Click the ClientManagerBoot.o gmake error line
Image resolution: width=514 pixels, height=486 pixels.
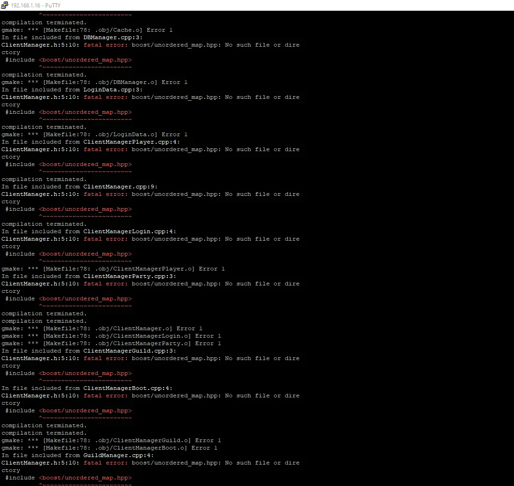(x=110, y=448)
